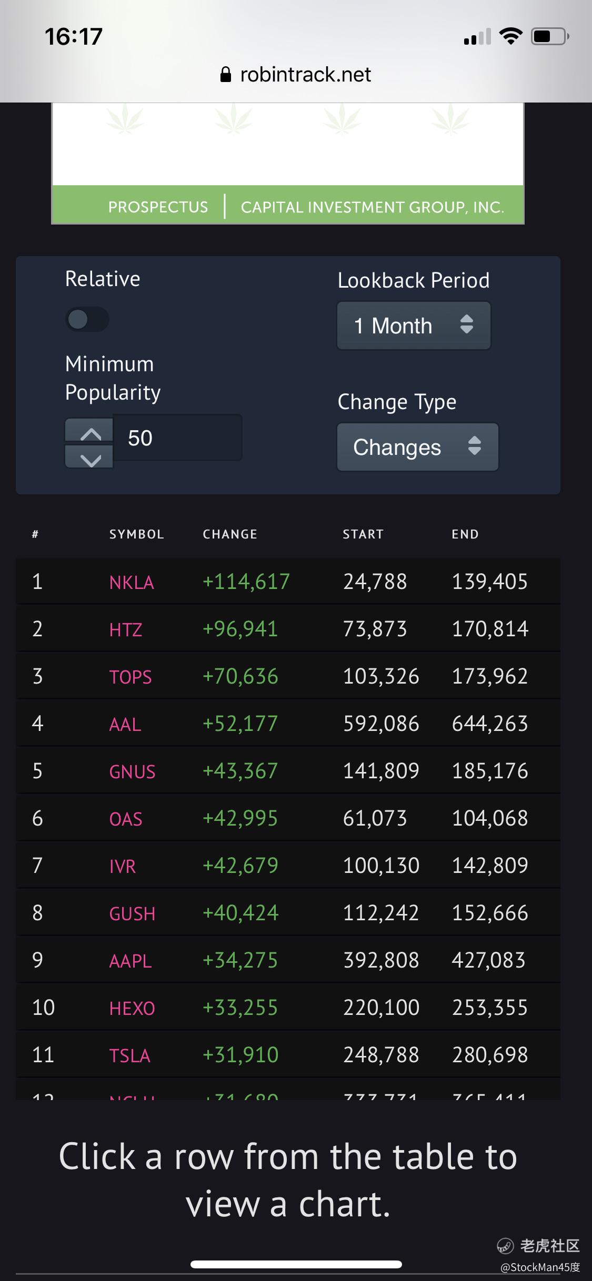
Task: Click the +114,617 change value
Action: [x=246, y=582]
